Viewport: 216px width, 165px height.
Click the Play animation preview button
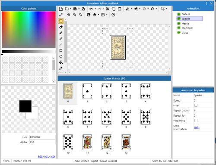[x=113, y=15]
